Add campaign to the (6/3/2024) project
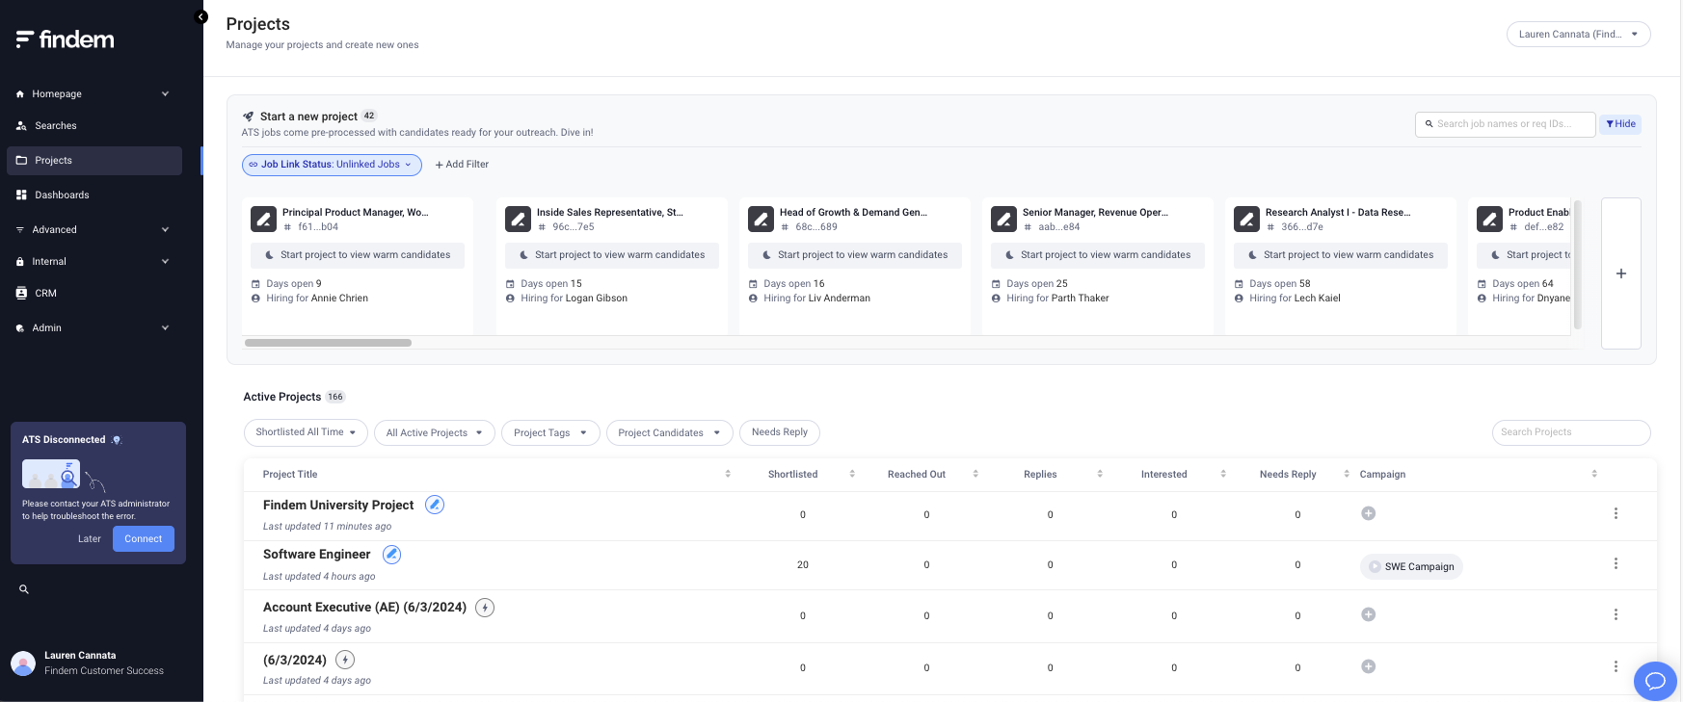This screenshot has height=702, width=1683. pyautogui.click(x=1368, y=666)
